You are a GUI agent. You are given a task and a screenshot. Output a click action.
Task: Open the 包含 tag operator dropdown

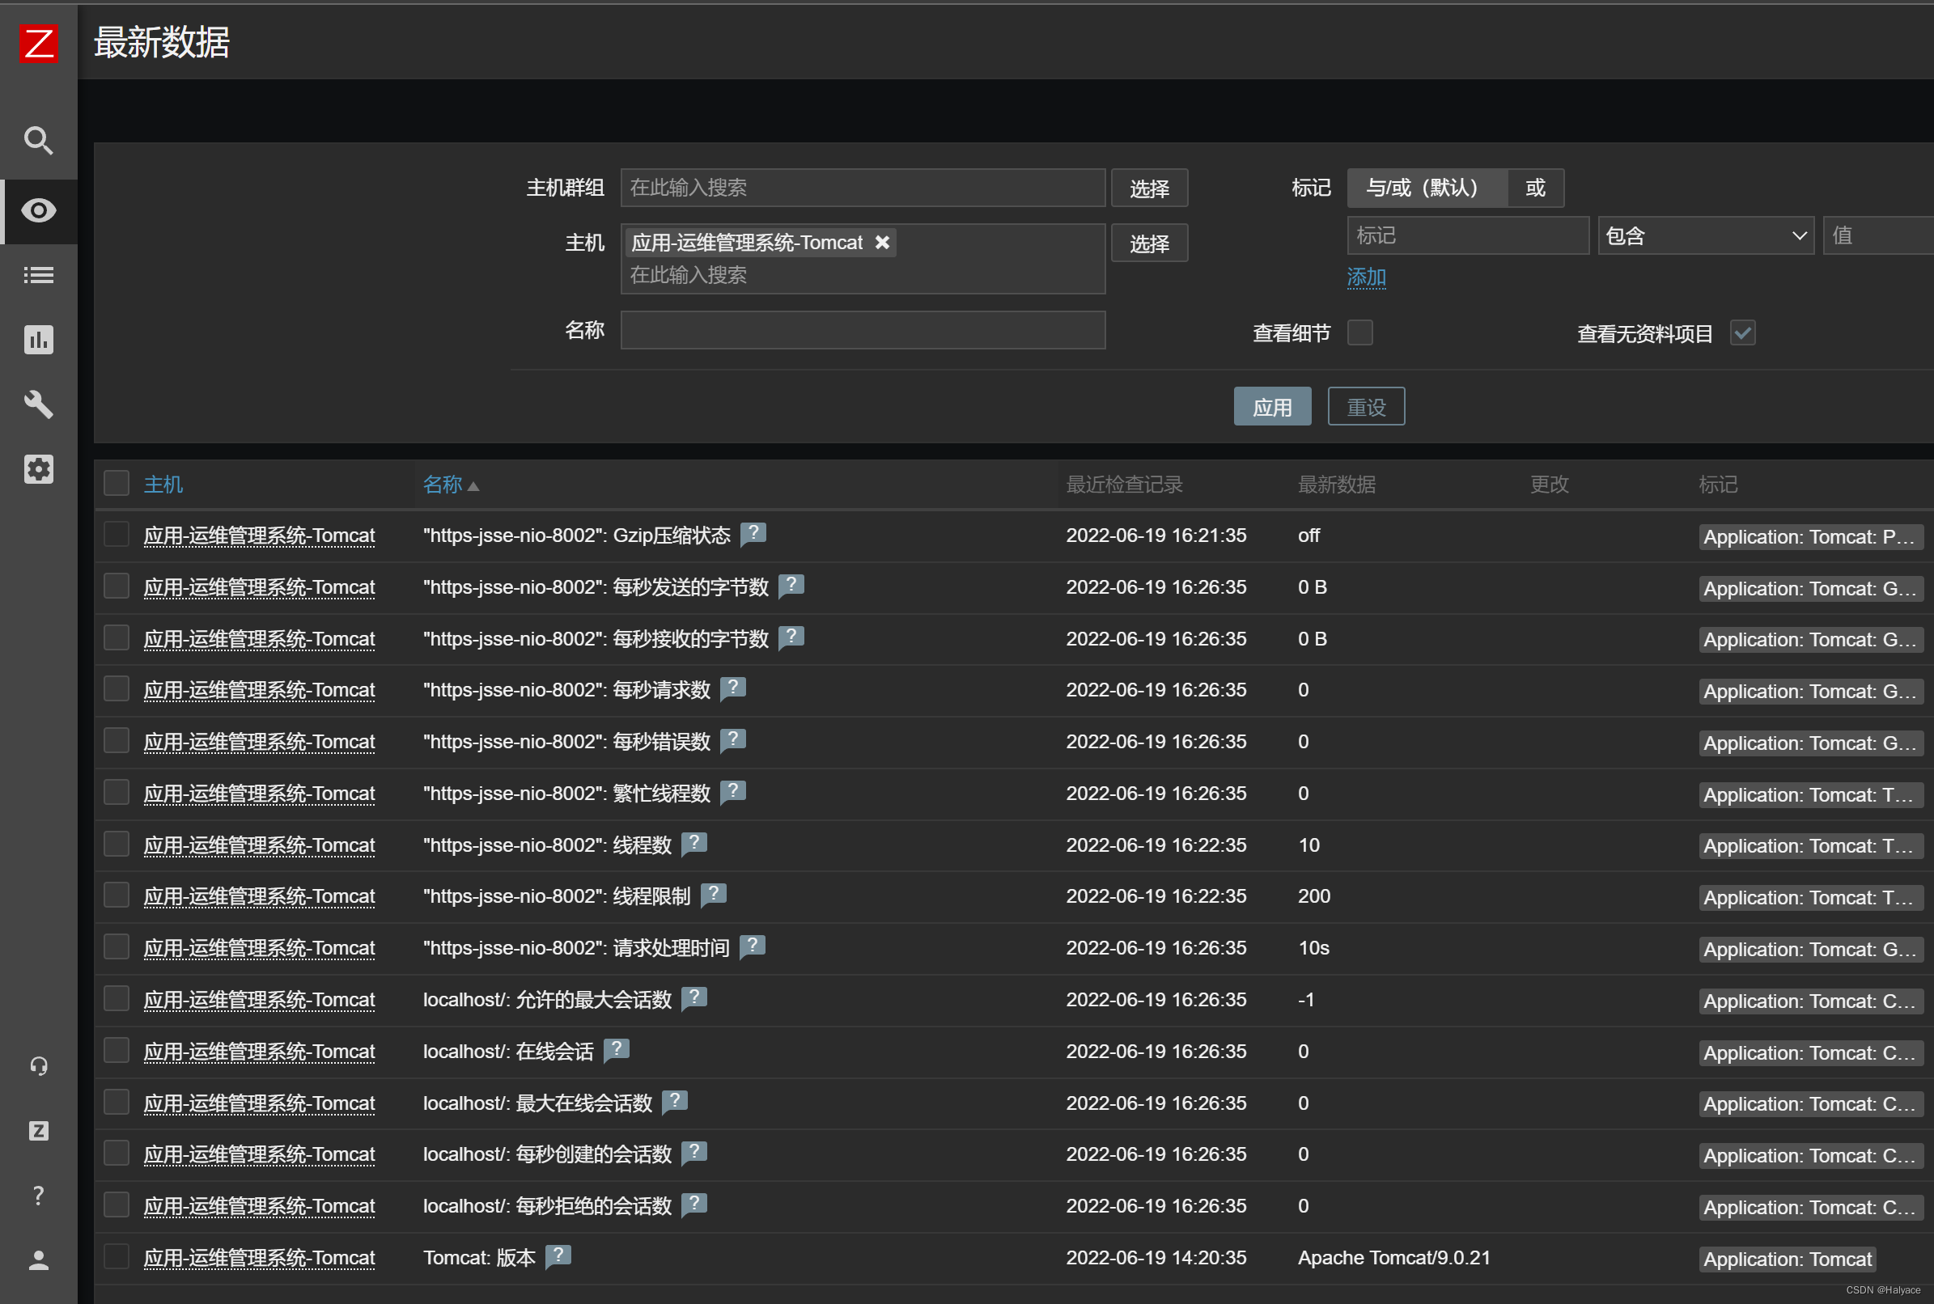pos(1705,235)
